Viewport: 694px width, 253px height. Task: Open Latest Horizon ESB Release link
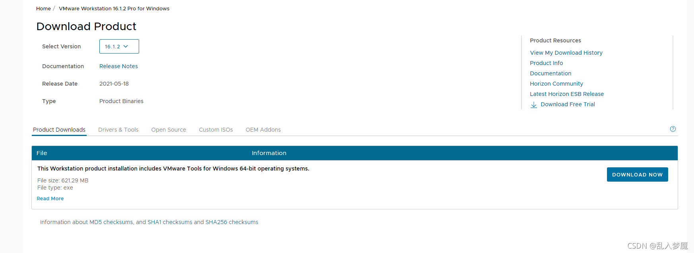coord(567,94)
